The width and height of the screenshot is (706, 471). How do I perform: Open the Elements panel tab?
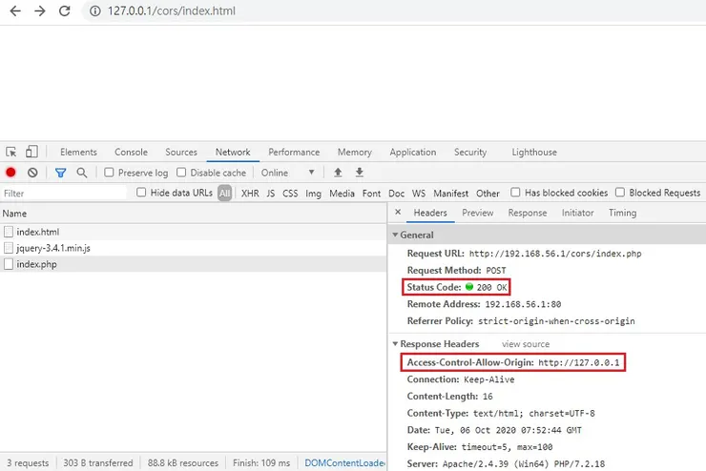pyautogui.click(x=78, y=152)
